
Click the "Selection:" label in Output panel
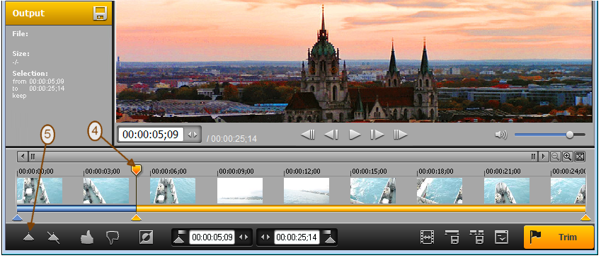(x=30, y=73)
